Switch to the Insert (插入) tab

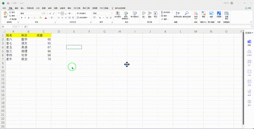[x=23, y=8]
